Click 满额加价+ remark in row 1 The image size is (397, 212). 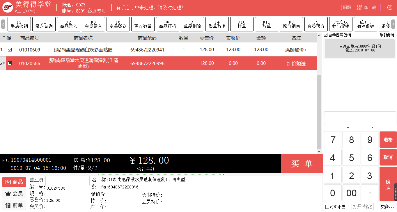pyautogui.click(x=296, y=50)
